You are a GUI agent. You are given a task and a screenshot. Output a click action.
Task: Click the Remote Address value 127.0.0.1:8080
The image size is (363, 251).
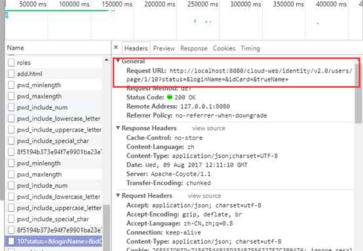(x=205, y=107)
